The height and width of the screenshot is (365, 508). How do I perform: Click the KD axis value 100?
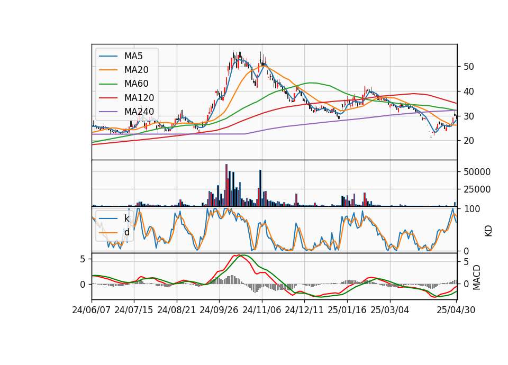click(x=471, y=209)
